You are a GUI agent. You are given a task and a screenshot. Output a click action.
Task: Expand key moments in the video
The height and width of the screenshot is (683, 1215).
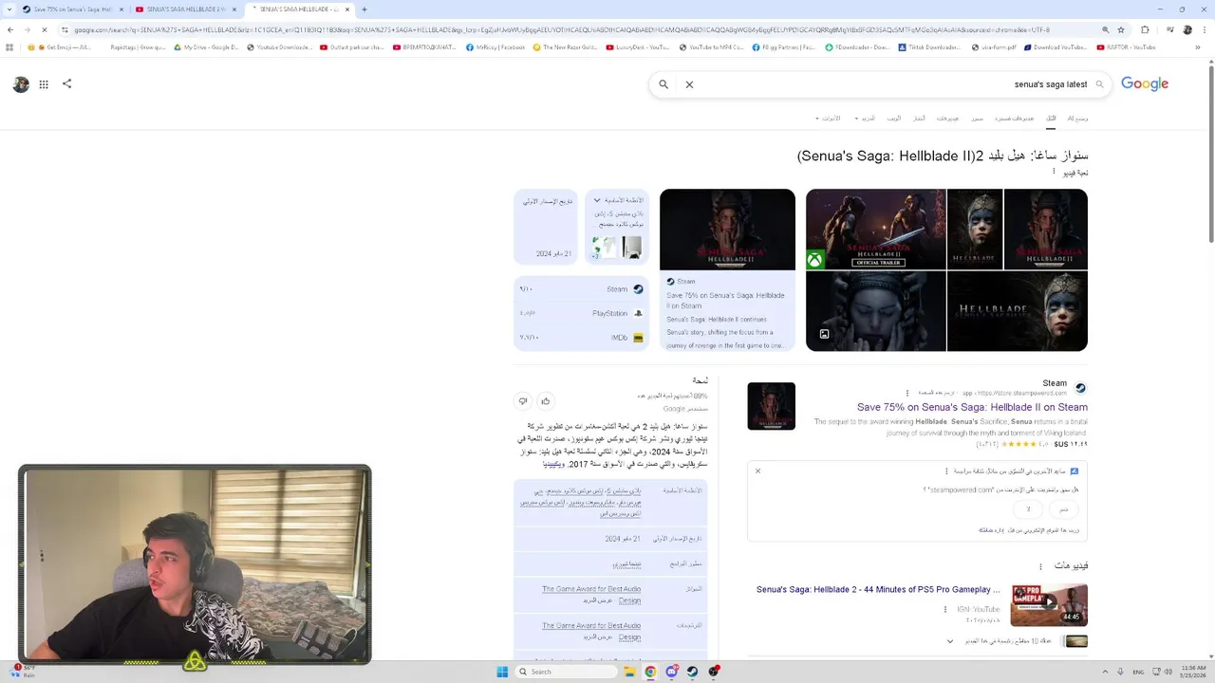click(x=950, y=641)
